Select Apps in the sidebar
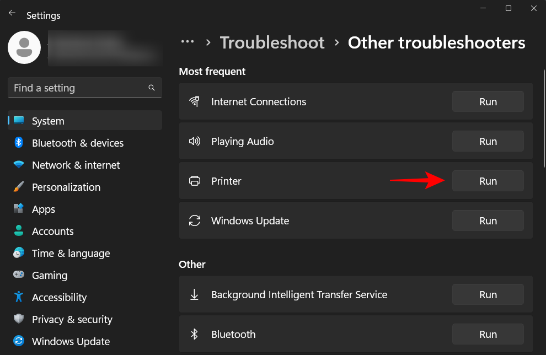546x355 pixels. [43, 209]
